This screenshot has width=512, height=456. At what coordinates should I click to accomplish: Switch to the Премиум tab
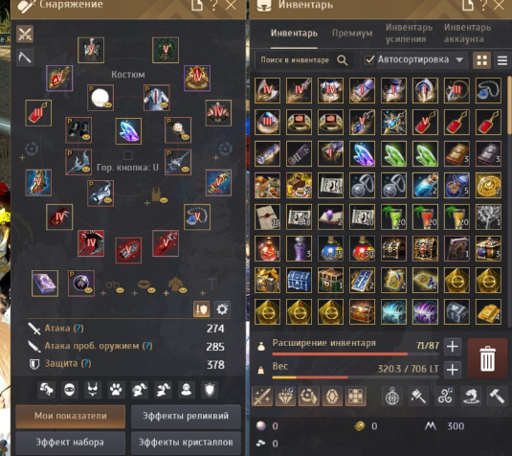(352, 33)
